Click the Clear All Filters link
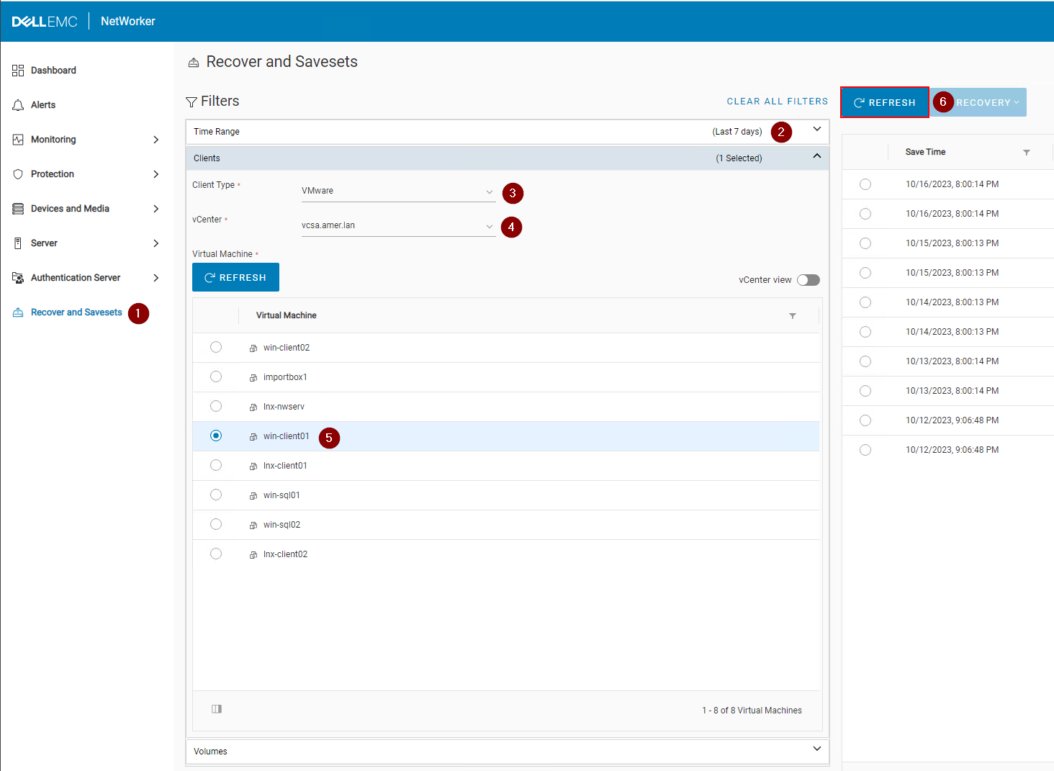 pyautogui.click(x=778, y=101)
